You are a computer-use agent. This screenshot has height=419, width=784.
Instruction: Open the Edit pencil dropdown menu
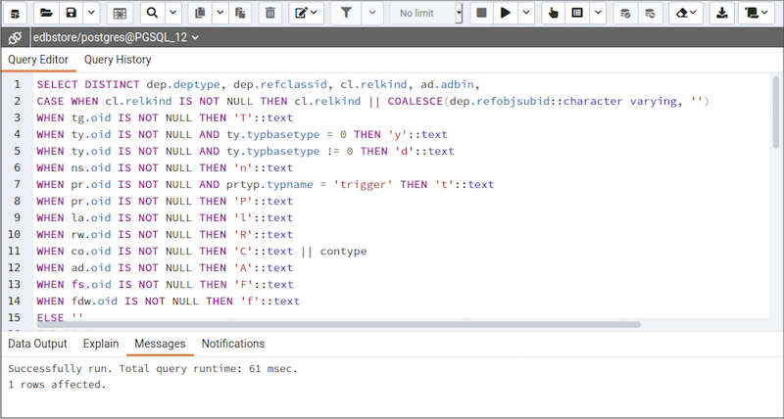coord(306,14)
